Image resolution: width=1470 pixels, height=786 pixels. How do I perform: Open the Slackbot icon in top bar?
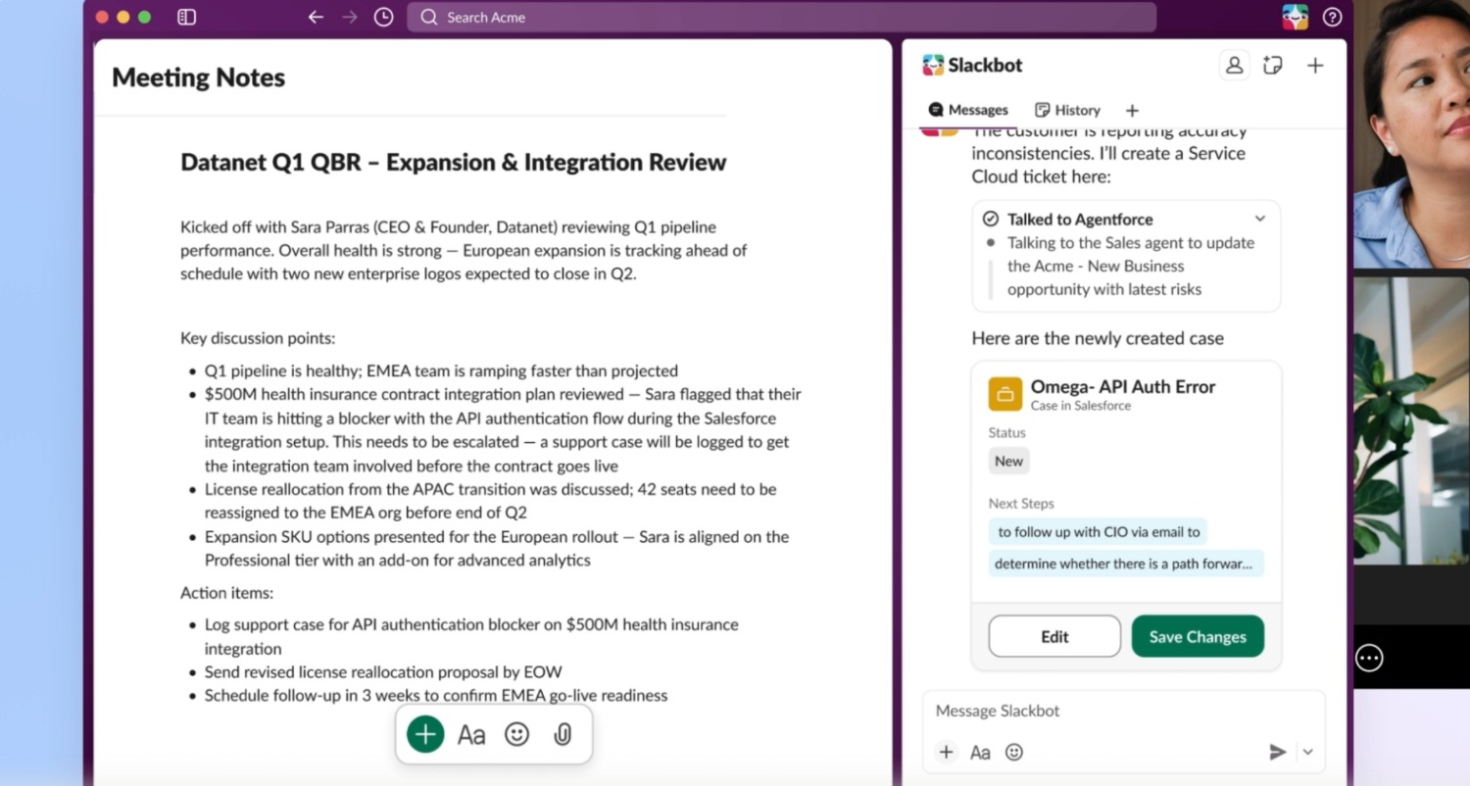1296,17
